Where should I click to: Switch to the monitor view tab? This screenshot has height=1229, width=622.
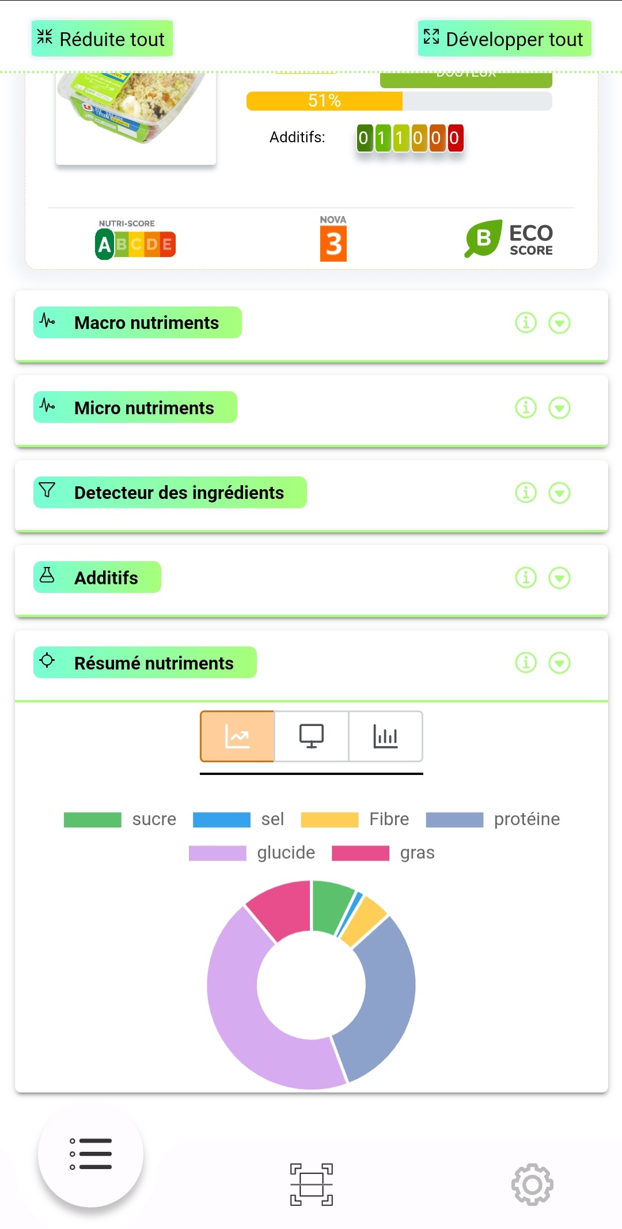tap(311, 736)
